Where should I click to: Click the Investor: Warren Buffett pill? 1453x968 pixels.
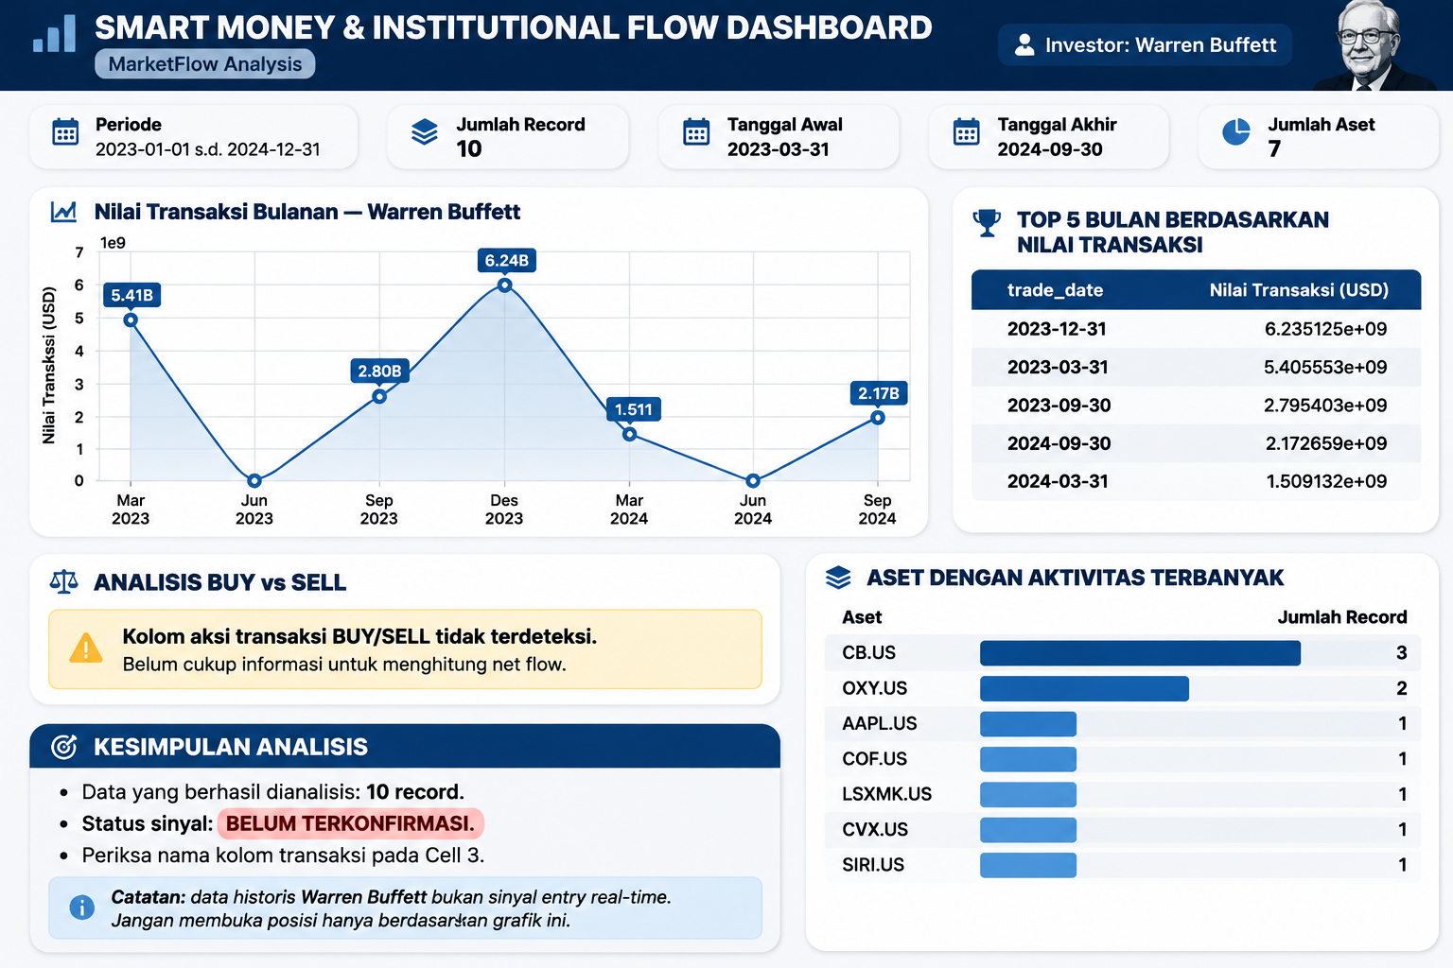tap(1145, 45)
